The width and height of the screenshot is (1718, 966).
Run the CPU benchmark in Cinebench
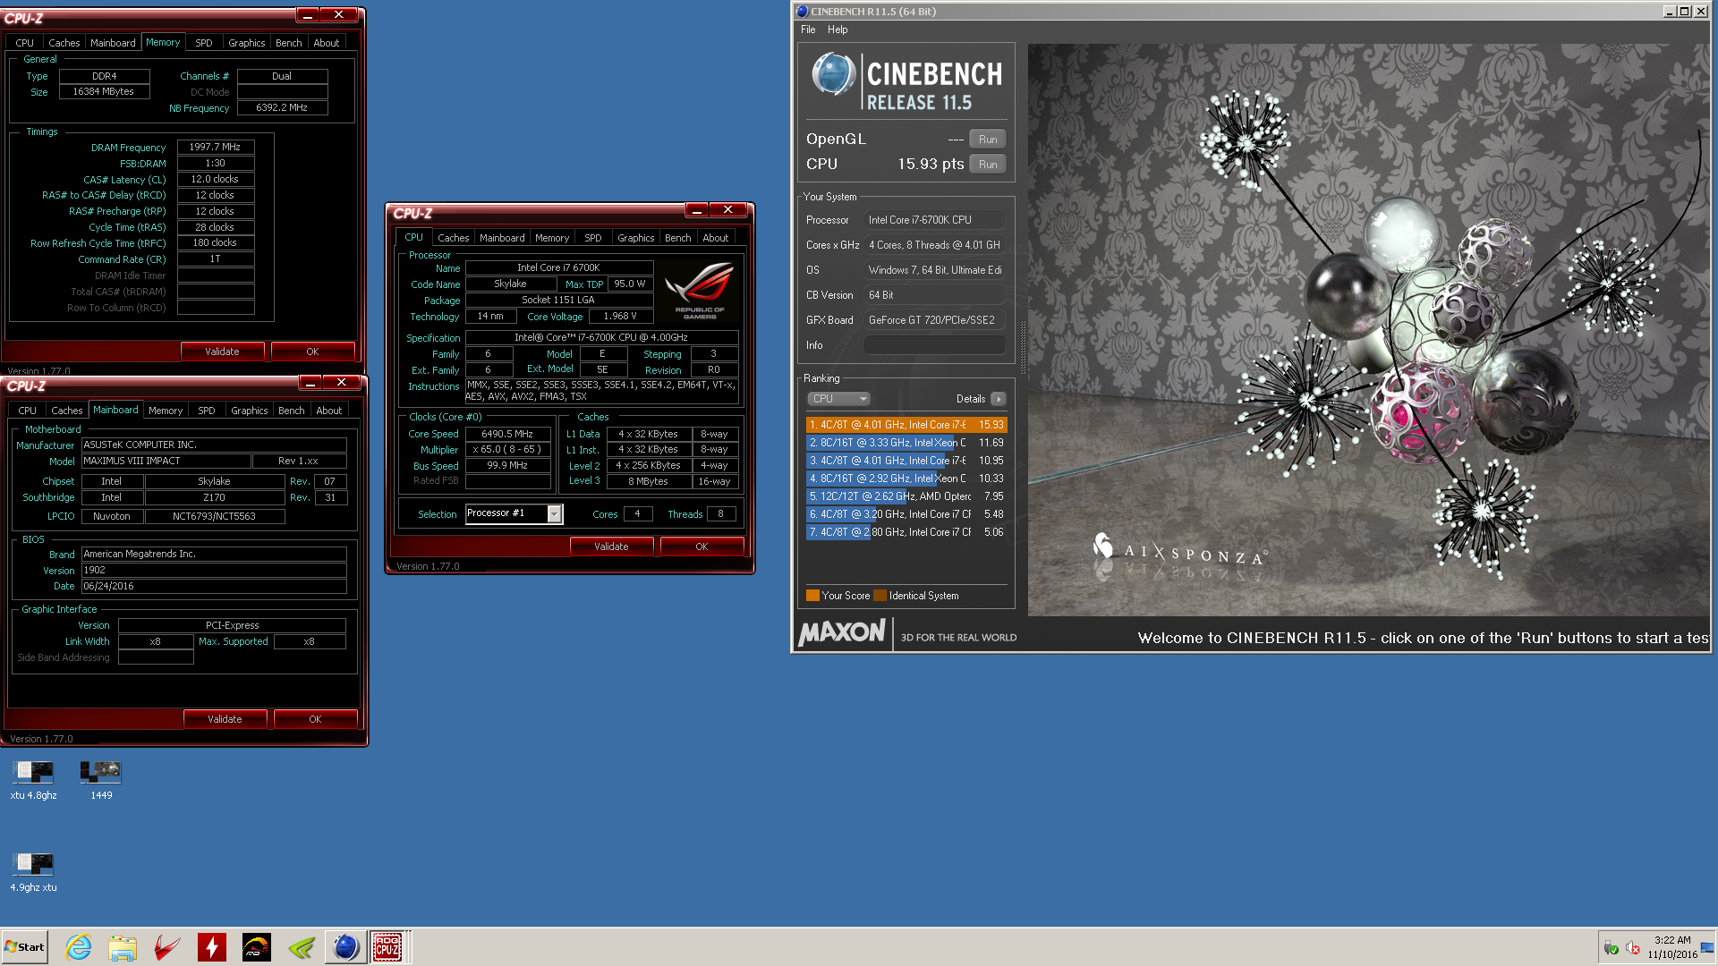(x=988, y=165)
